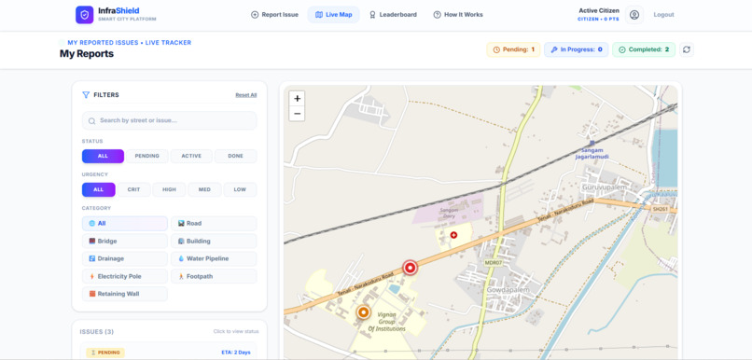This screenshot has height=360, width=752.
Task: Click the Pending: 1 status badge
Action: tap(514, 49)
